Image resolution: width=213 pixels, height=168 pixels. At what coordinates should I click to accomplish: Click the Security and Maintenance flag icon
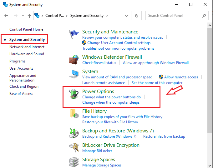[74, 34]
